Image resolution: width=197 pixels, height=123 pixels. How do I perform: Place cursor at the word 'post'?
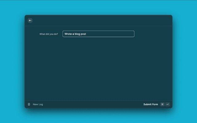83,34
